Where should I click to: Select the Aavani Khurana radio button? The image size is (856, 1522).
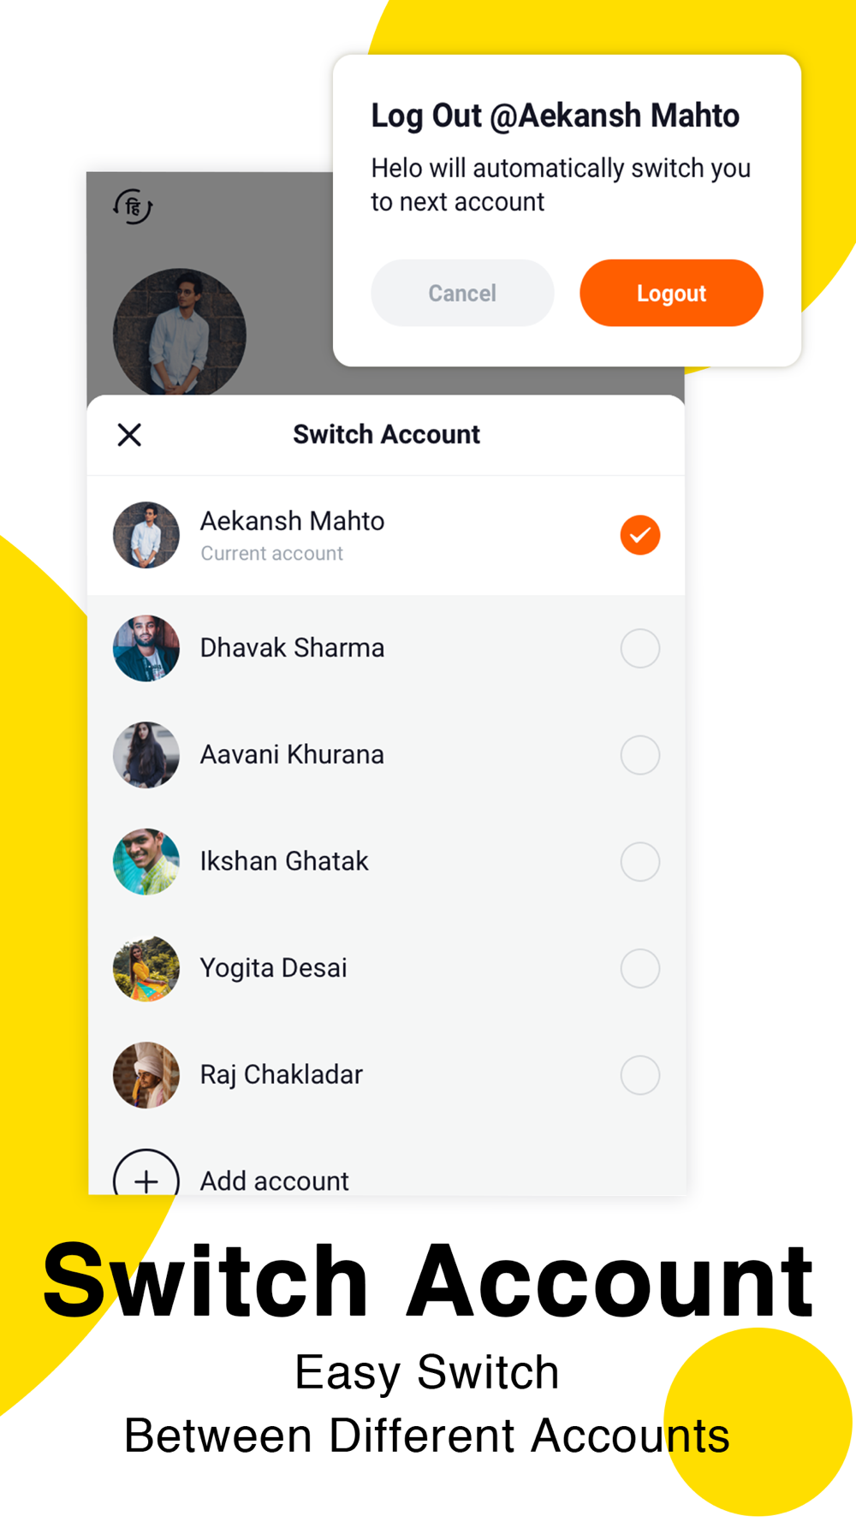click(x=640, y=755)
